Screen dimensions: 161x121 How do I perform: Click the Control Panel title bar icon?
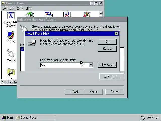(4, 3)
